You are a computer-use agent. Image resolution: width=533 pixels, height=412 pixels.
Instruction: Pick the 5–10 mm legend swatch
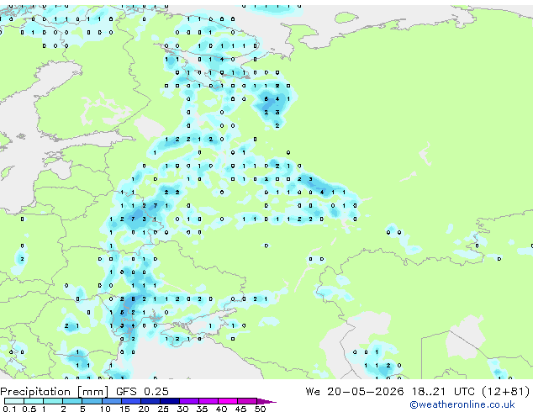coord(92,401)
